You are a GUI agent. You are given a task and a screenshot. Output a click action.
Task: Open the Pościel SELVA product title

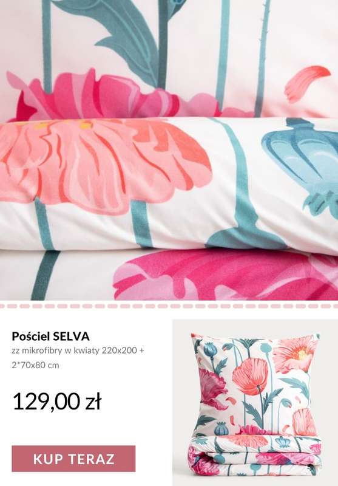point(51,337)
